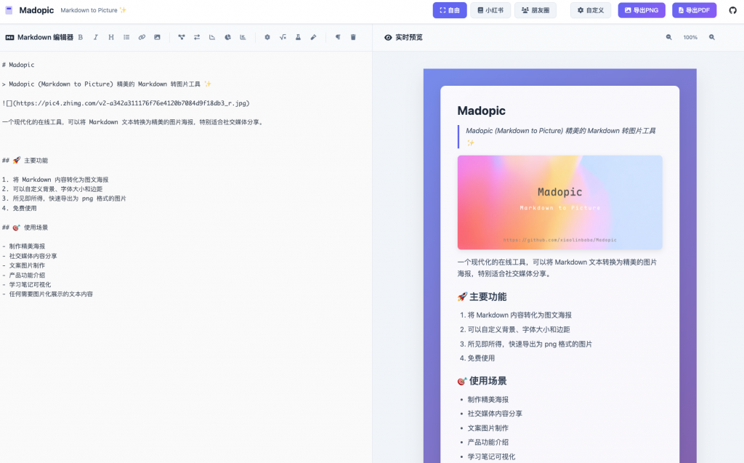Export the poster with 导出PDF
744x463 pixels.
[x=694, y=10]
